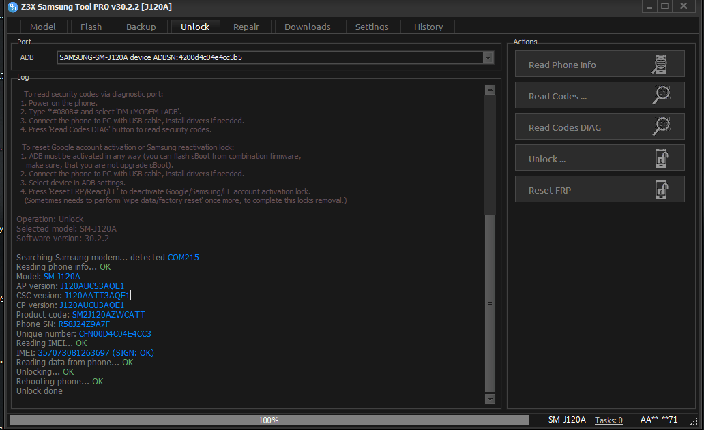Viewport: 704px width, 430px height.
Task: Click SM-J120A in the status bar
Action: [567, 420]
